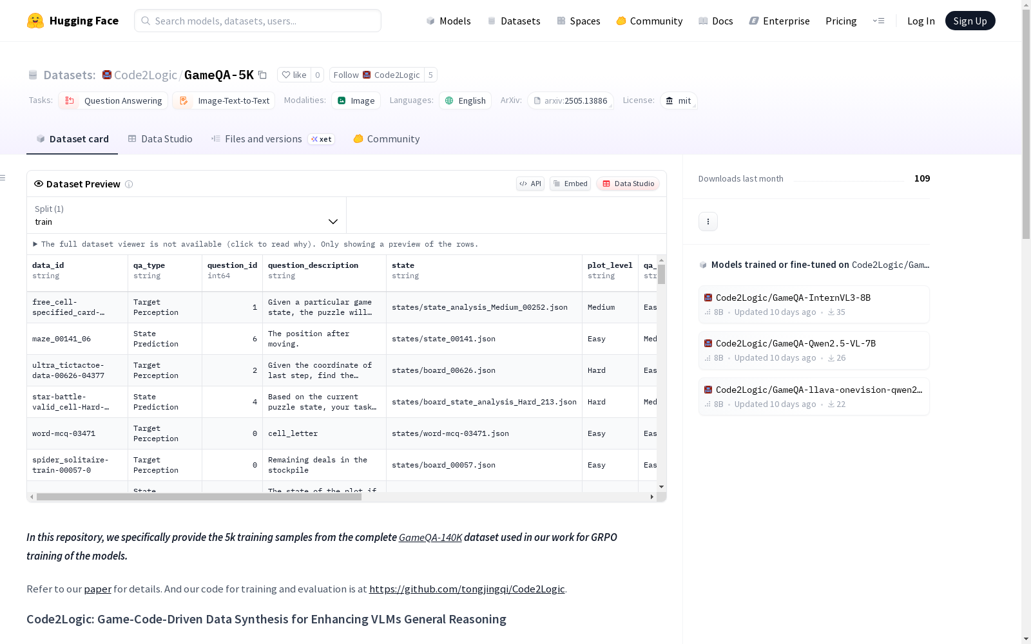Select the 'Remaining deals in the stockpile' cell
This screenshot has width=1031, height=644.
click(325, 465)
